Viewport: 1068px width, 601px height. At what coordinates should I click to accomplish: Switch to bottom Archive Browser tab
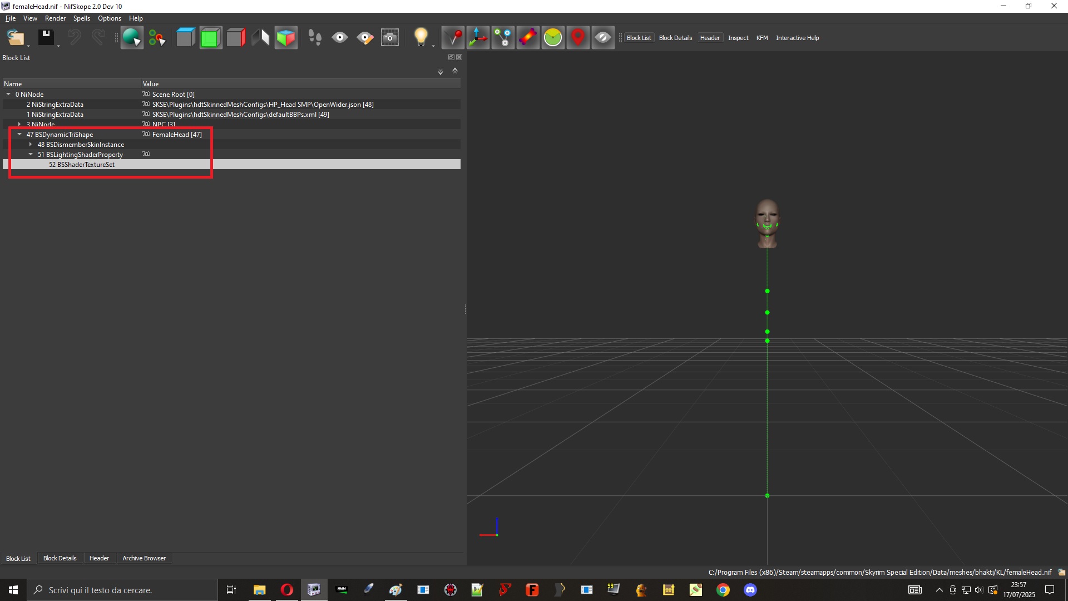[x=144, y=558]
